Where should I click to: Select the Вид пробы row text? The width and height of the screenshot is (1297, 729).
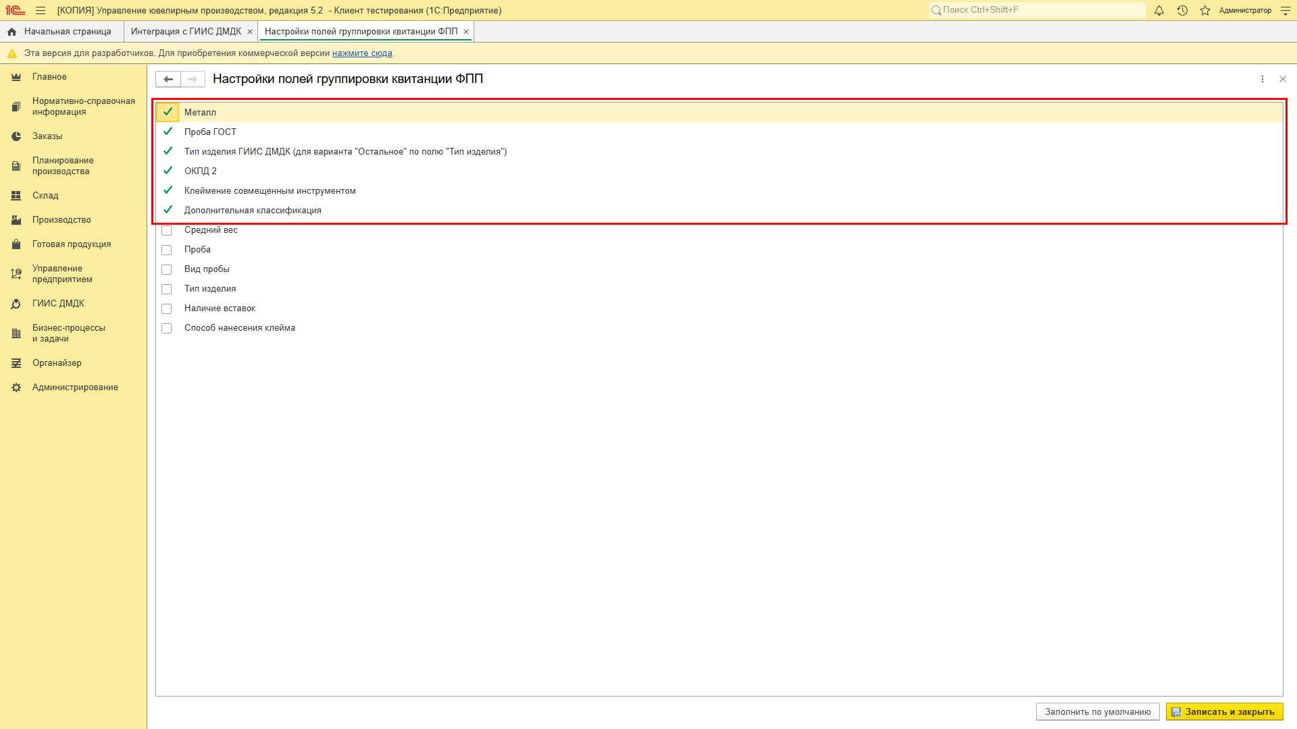207,269
